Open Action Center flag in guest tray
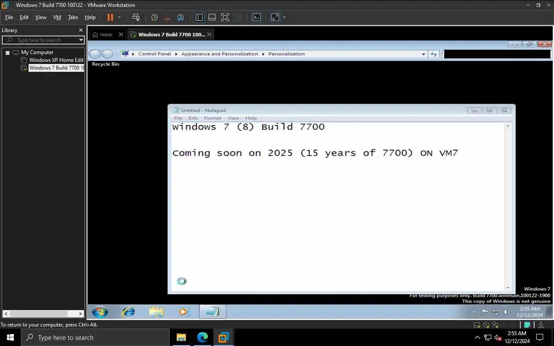Image resolution: width=554 pixels, height=346 pixels. coord(485,312)
